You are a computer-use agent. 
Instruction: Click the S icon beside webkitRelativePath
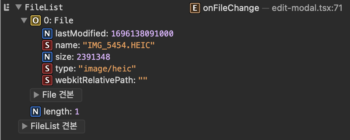point(47,80)
